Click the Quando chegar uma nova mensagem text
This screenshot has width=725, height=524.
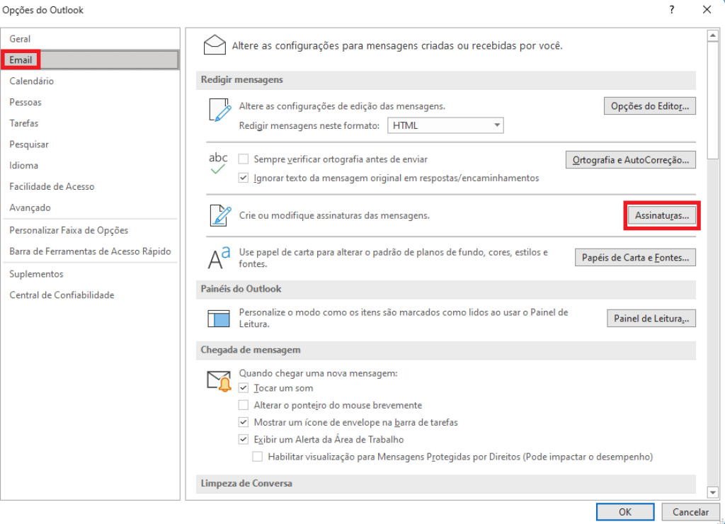click(318, 372)
